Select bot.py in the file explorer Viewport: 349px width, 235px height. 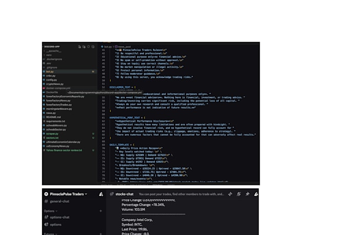click(x=50, y=72)
